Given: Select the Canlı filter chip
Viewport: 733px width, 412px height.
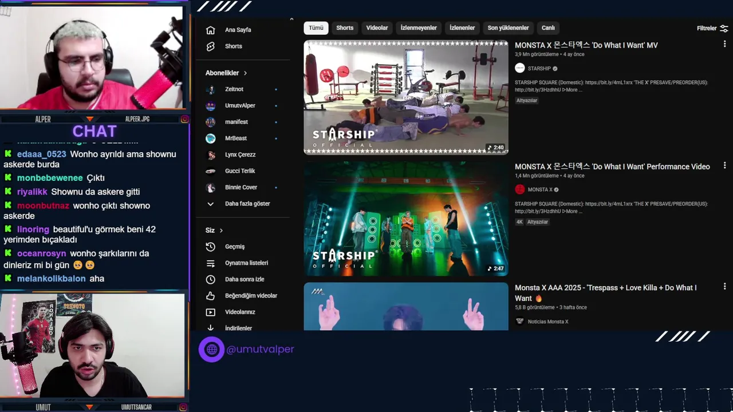Looking at the screenshot, I should (x=548, y=28).
